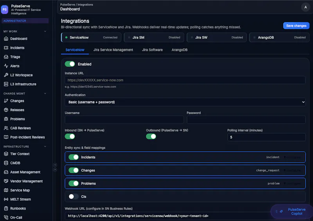The image size is (313, 221).
Task: Select the Jira SM Disabled card
Action: tap(154, 37)
